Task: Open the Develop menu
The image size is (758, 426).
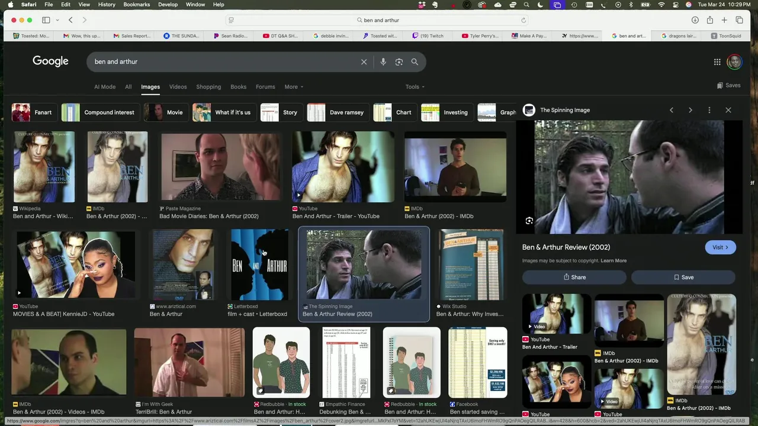Action: click(168, 5)
